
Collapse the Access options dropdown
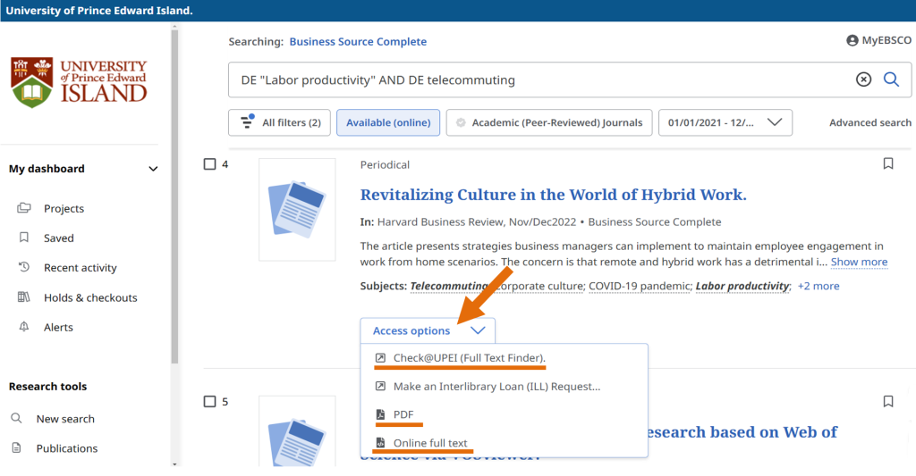[428, 330]
